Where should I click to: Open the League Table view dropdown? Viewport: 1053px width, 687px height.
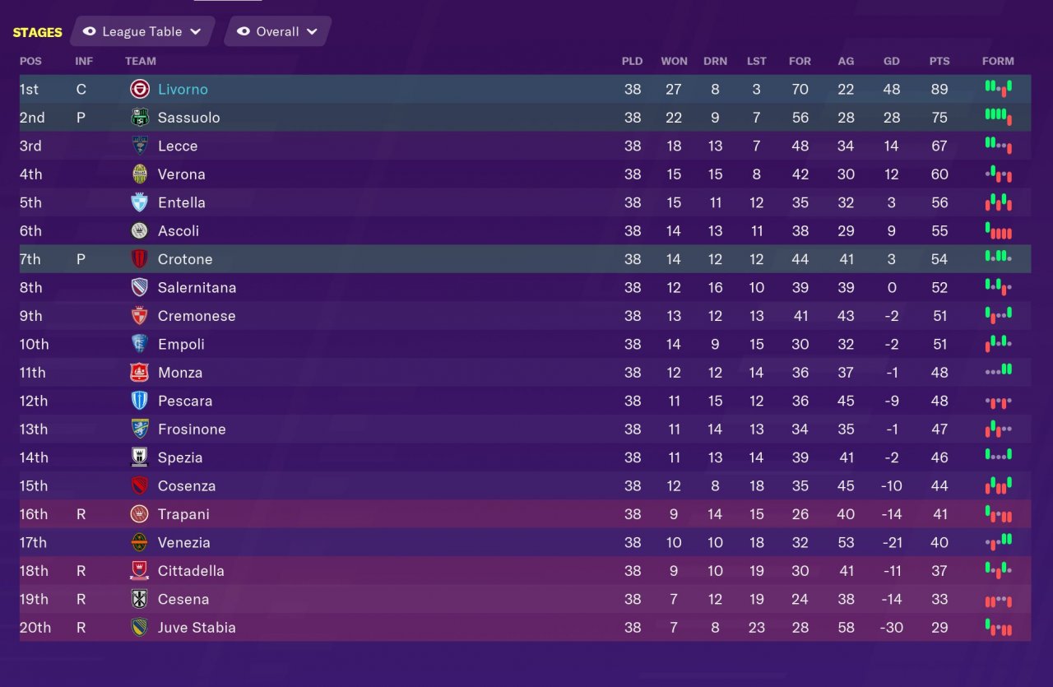[x=142, y=31]
